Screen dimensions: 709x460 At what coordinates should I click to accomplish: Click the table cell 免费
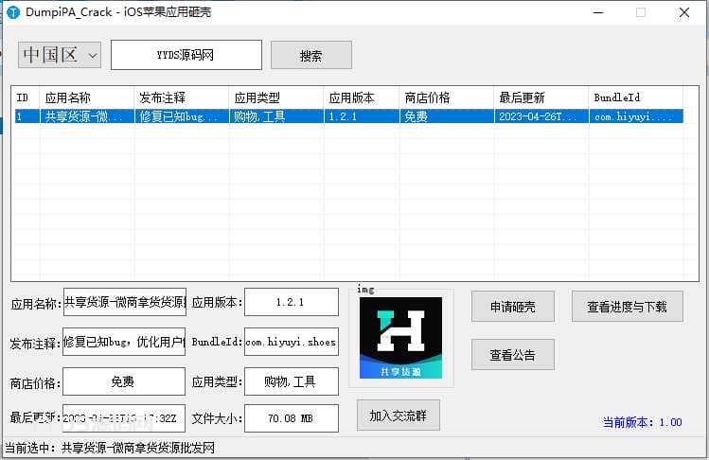[446, 116]
